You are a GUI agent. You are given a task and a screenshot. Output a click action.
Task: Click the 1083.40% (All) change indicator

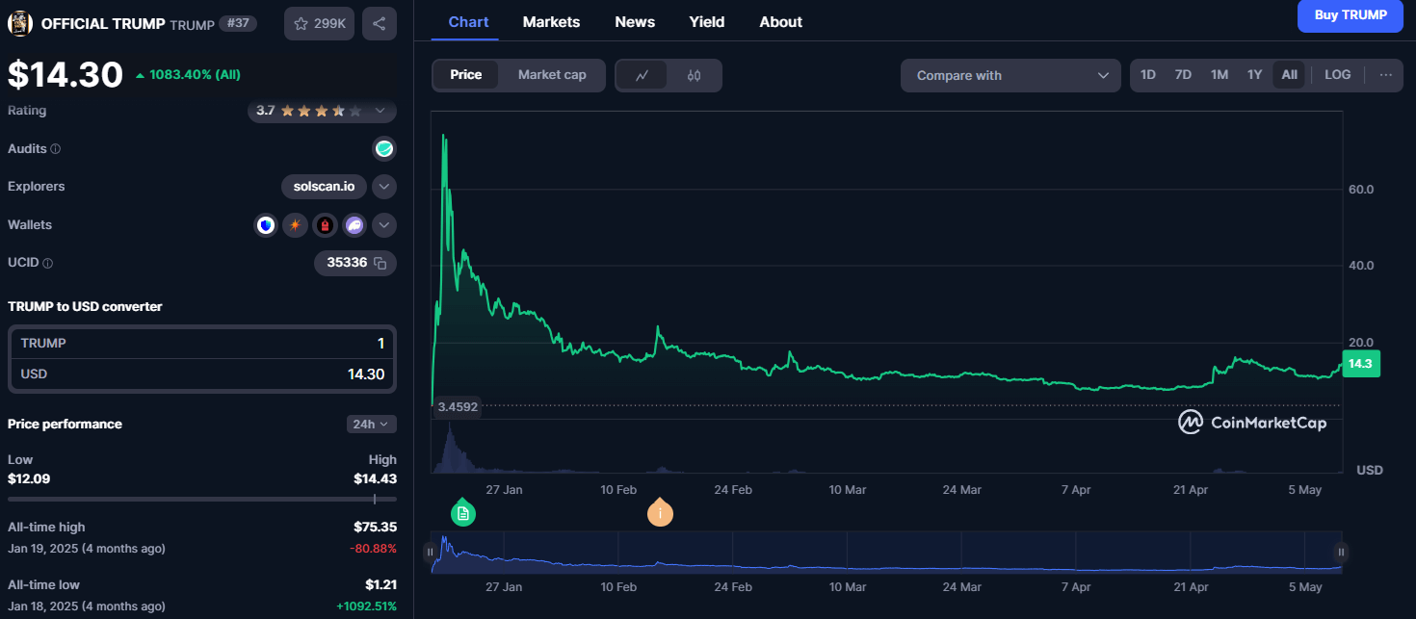pyautogui.click(x=188, y=74)
